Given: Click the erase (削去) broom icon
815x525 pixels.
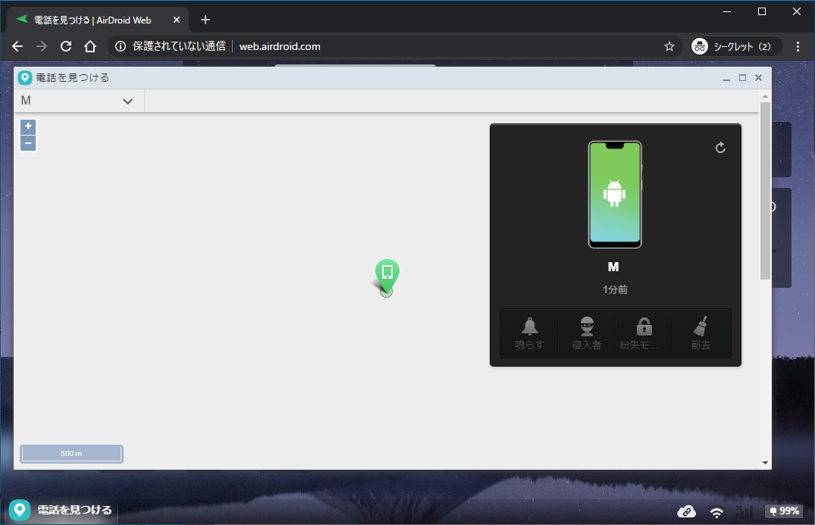Looking at the screenshot, I should pos(701,327).
